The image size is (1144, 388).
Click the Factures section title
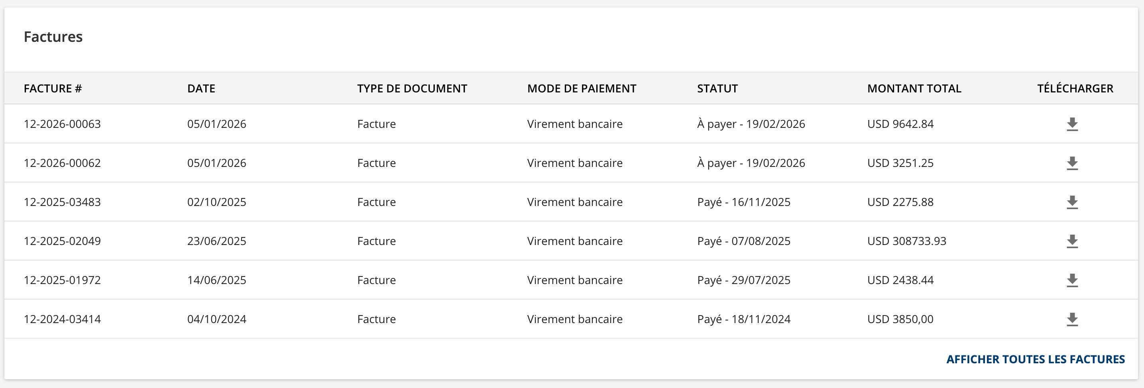coord(53,37)
